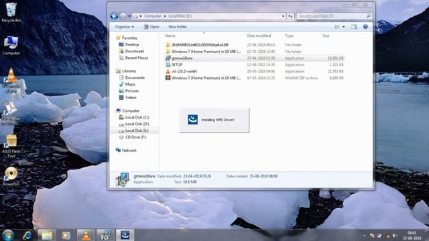Sort by the Size column header
The height and width of the screenshot is (241, 429).
coord(326,35)
